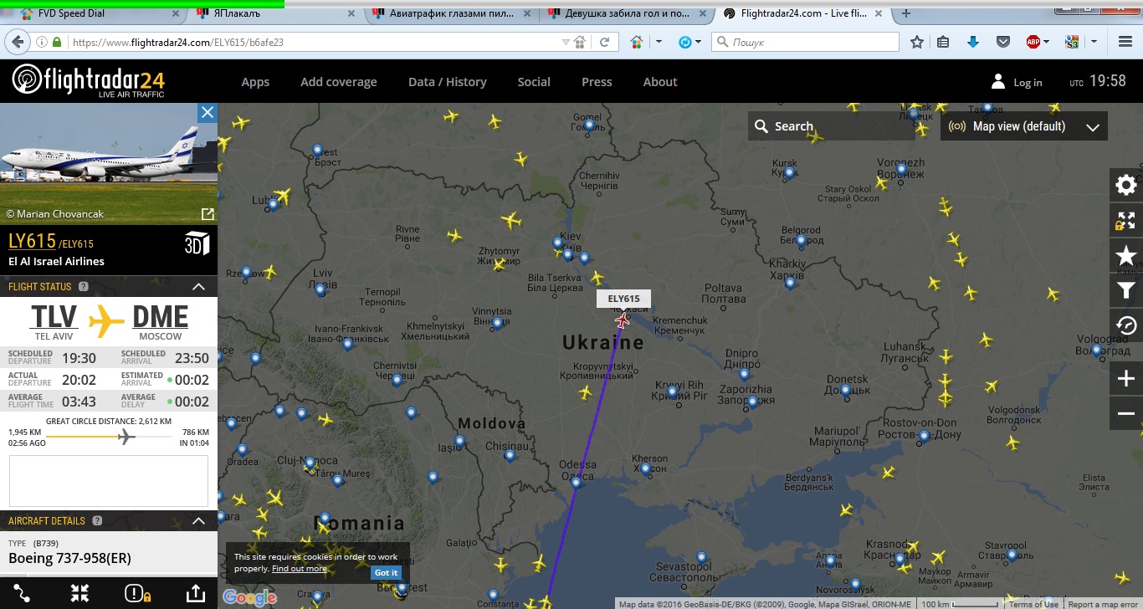This screenshot has height=609, width=1143.
Task: Collapse the Aircraft Details section
Action: tap(198, 521)
